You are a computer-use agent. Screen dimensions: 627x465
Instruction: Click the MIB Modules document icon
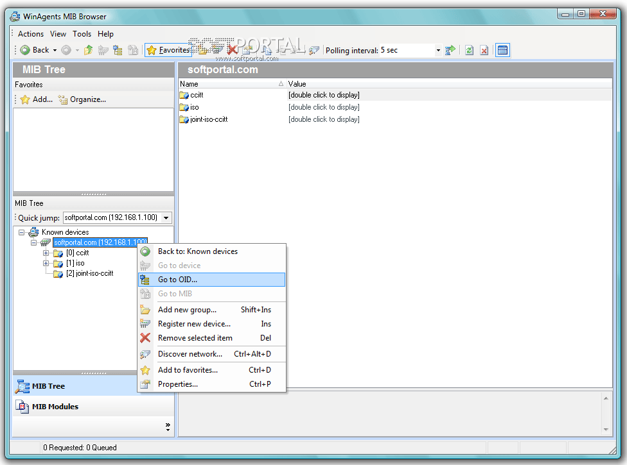tap(22, 407)
